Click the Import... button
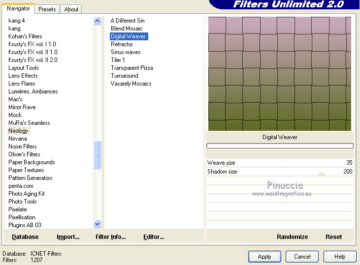The width and height of the screenshot is (360, 265). tap(68, 237)
